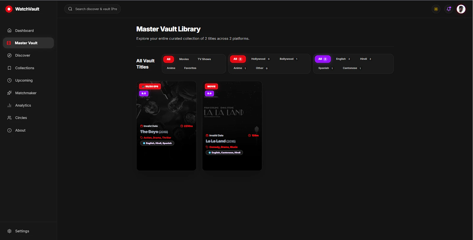Click the Discover compass icon

tap(9, 55)
